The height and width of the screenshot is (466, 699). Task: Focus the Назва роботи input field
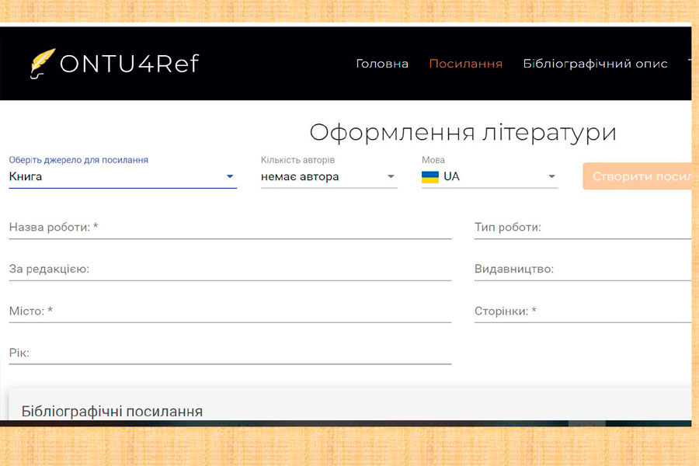(x=230, y=228)
